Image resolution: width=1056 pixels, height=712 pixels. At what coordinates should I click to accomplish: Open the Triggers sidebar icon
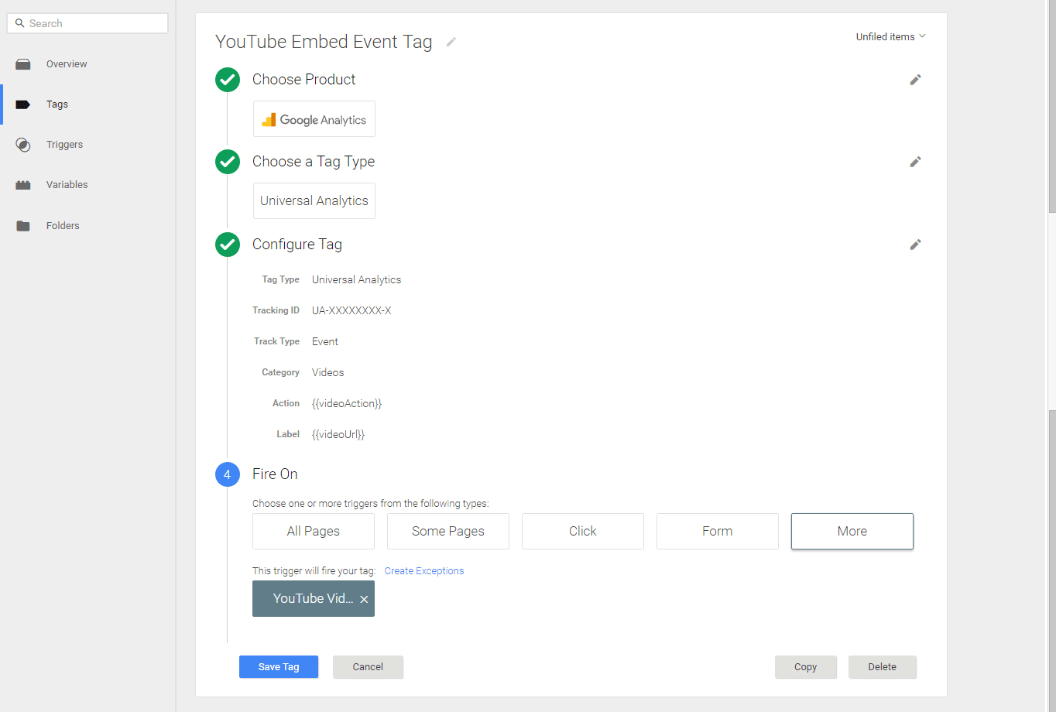point(23,144)
